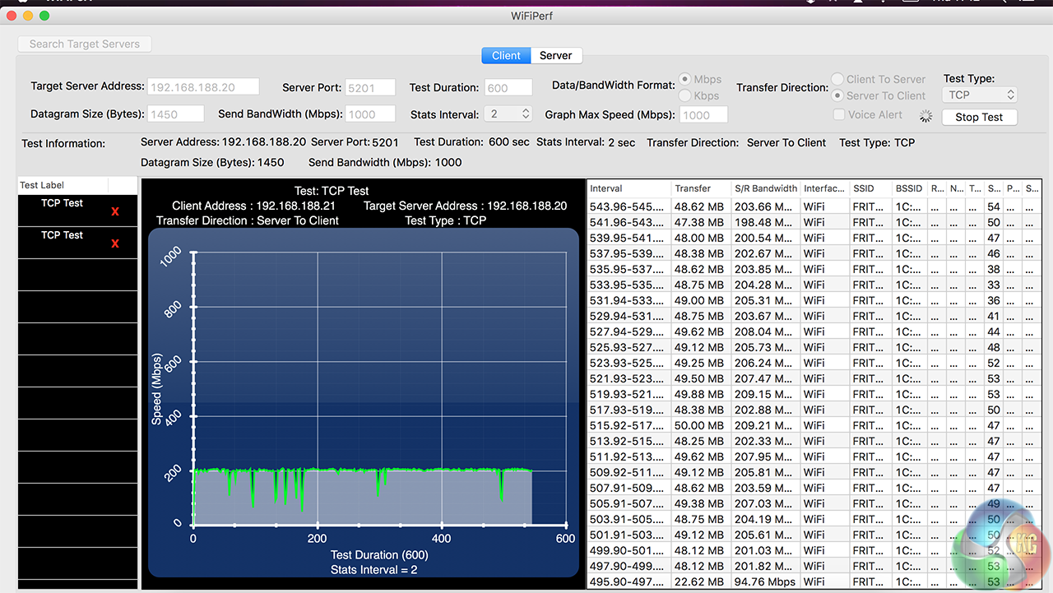
Task: Click the S/R Bandwidth column header
Action: [x=765, y=188]
